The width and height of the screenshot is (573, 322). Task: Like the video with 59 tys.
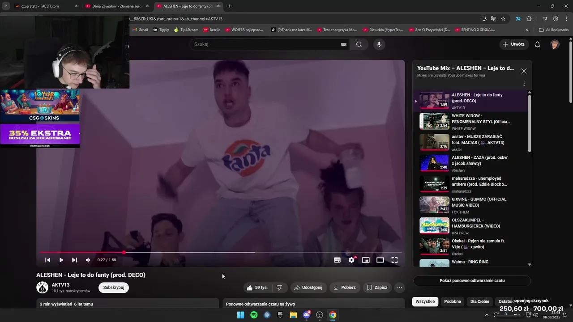tap(257, 288)
